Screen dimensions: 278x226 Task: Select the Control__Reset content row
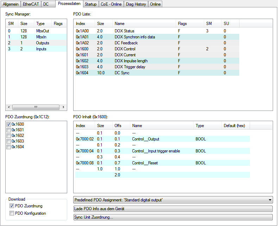pos(163,163)
